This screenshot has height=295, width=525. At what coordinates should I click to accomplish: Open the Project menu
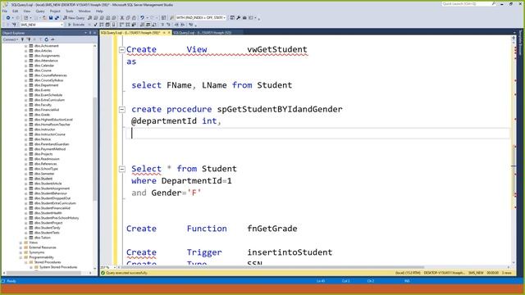pos(55,11)
